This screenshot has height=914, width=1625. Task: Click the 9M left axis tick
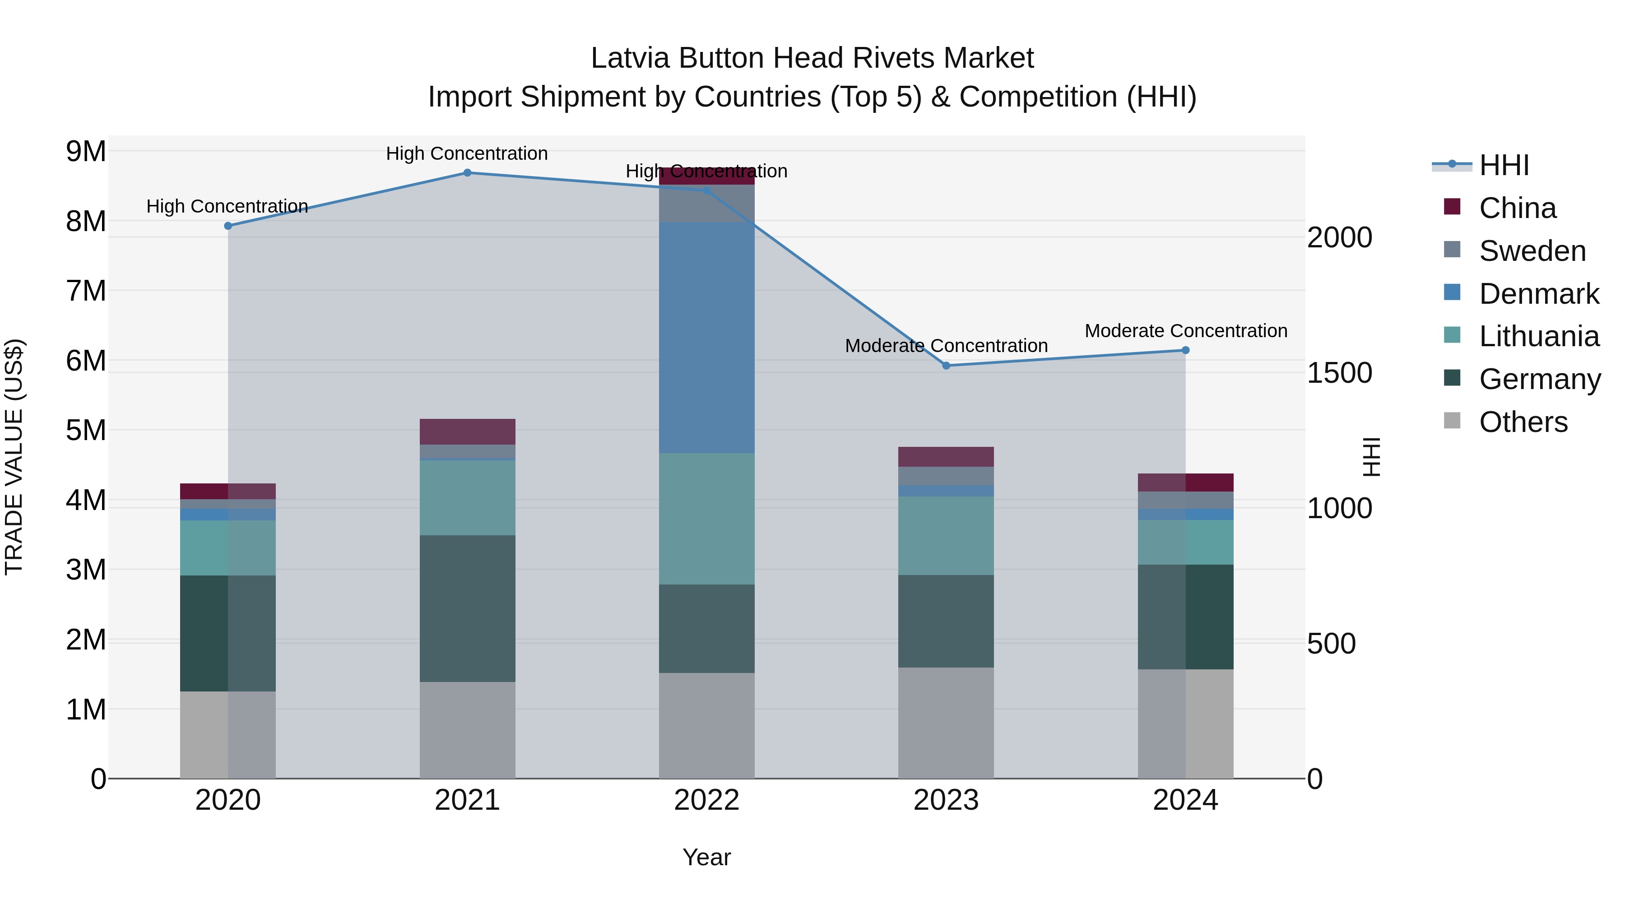click(x=86, y=151)
